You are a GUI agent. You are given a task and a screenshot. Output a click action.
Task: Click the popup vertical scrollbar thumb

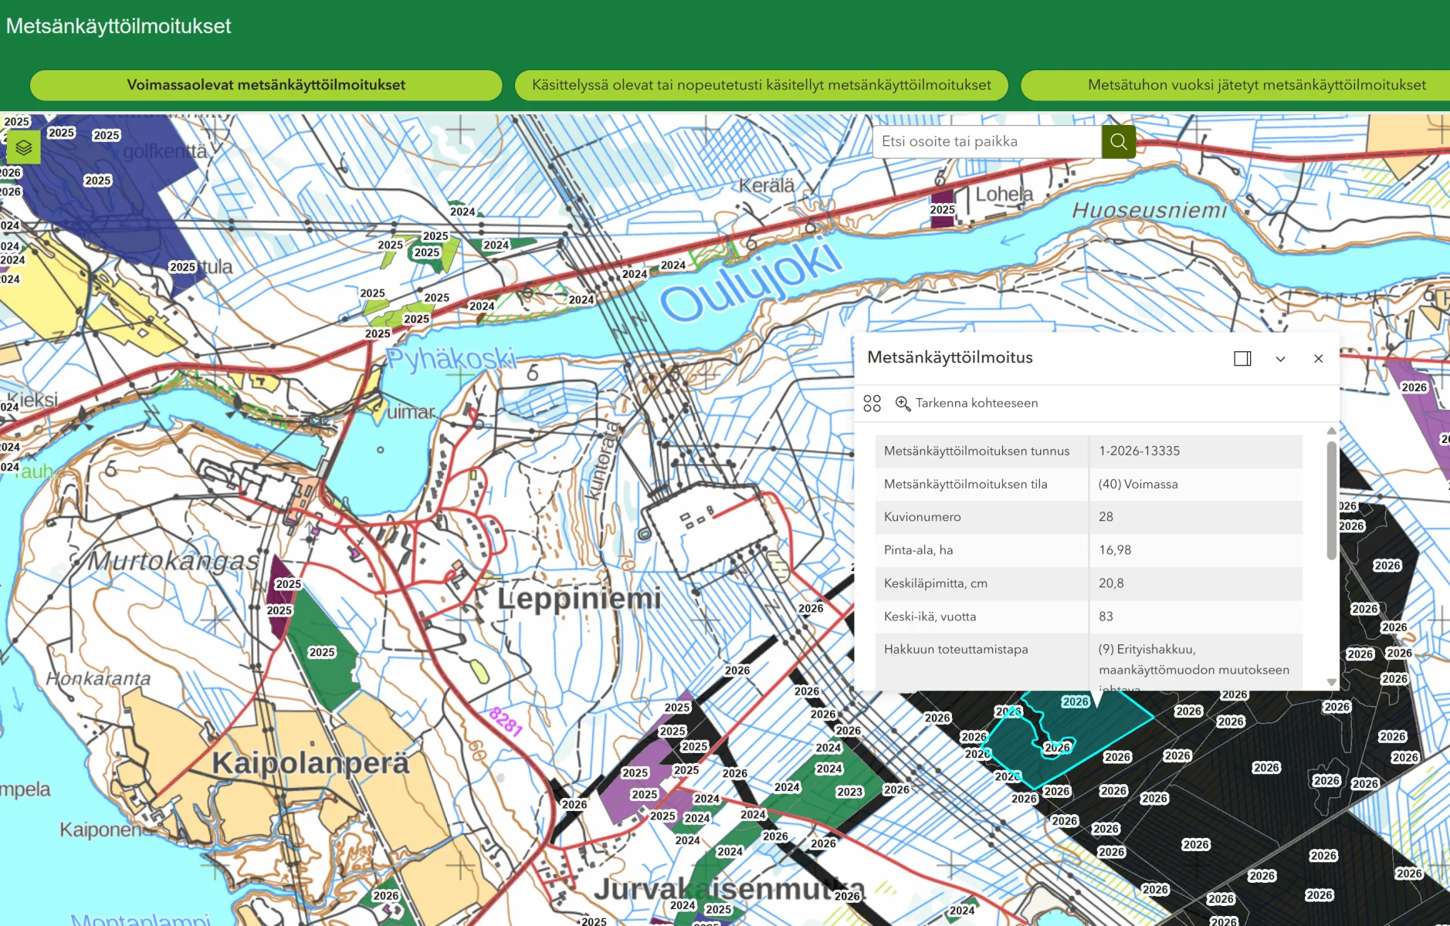click(1331, 500)
